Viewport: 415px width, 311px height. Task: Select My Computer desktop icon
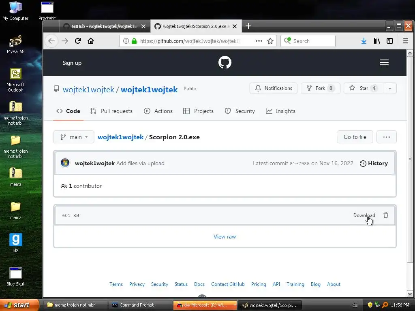tap(16, 11)
